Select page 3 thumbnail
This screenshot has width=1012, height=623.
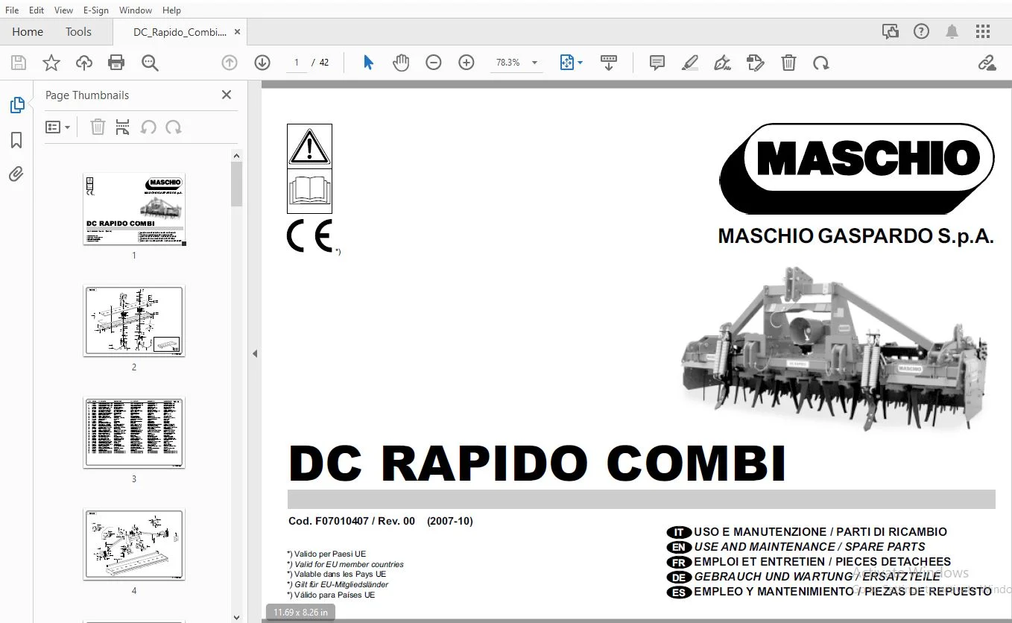click(134, 432)
